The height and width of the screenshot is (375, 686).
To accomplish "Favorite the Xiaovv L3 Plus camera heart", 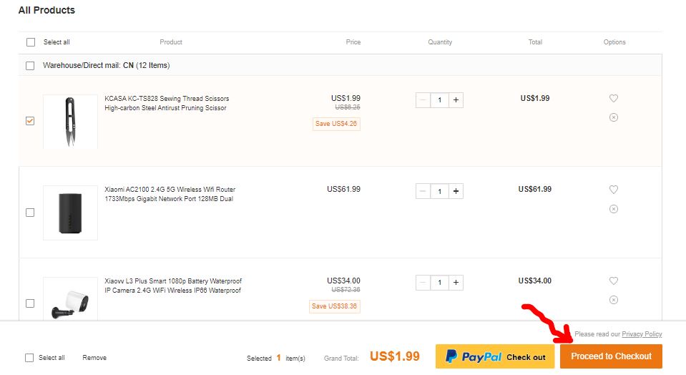I will 613,281.
